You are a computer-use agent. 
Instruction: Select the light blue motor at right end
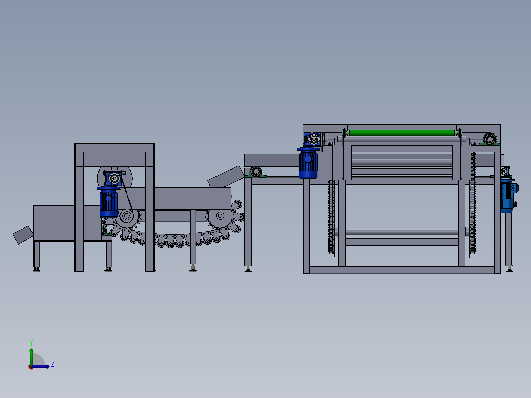pyautogui.click(x=509, y=196)
